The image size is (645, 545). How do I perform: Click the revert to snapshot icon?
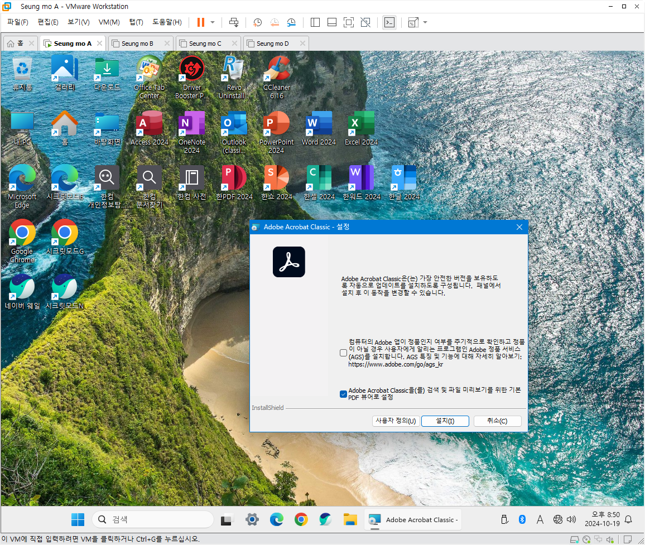click(x=275, y=22)
